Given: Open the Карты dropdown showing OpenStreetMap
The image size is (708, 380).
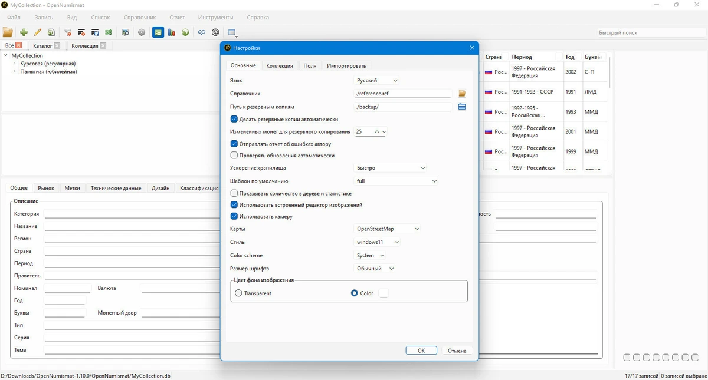Looking at the screenshot, I should click(388, 229).
